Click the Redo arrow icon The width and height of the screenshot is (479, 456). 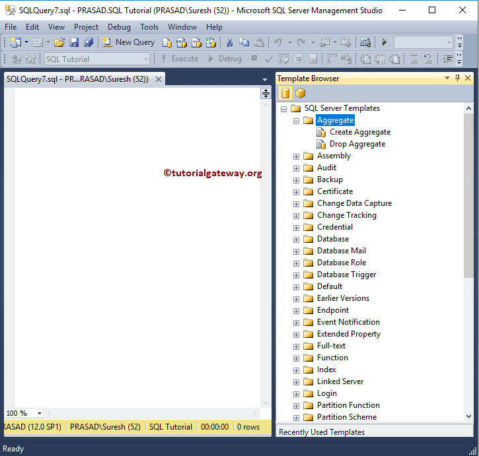pyautogui.click(x=301, y=42)
